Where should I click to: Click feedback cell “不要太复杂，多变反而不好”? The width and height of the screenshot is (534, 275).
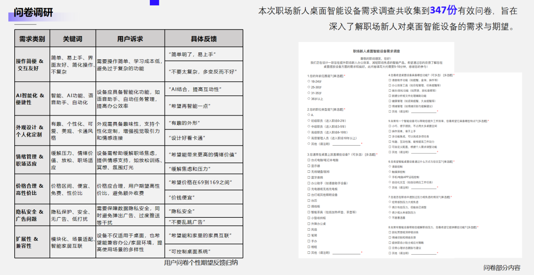click(x=204, y=72)
